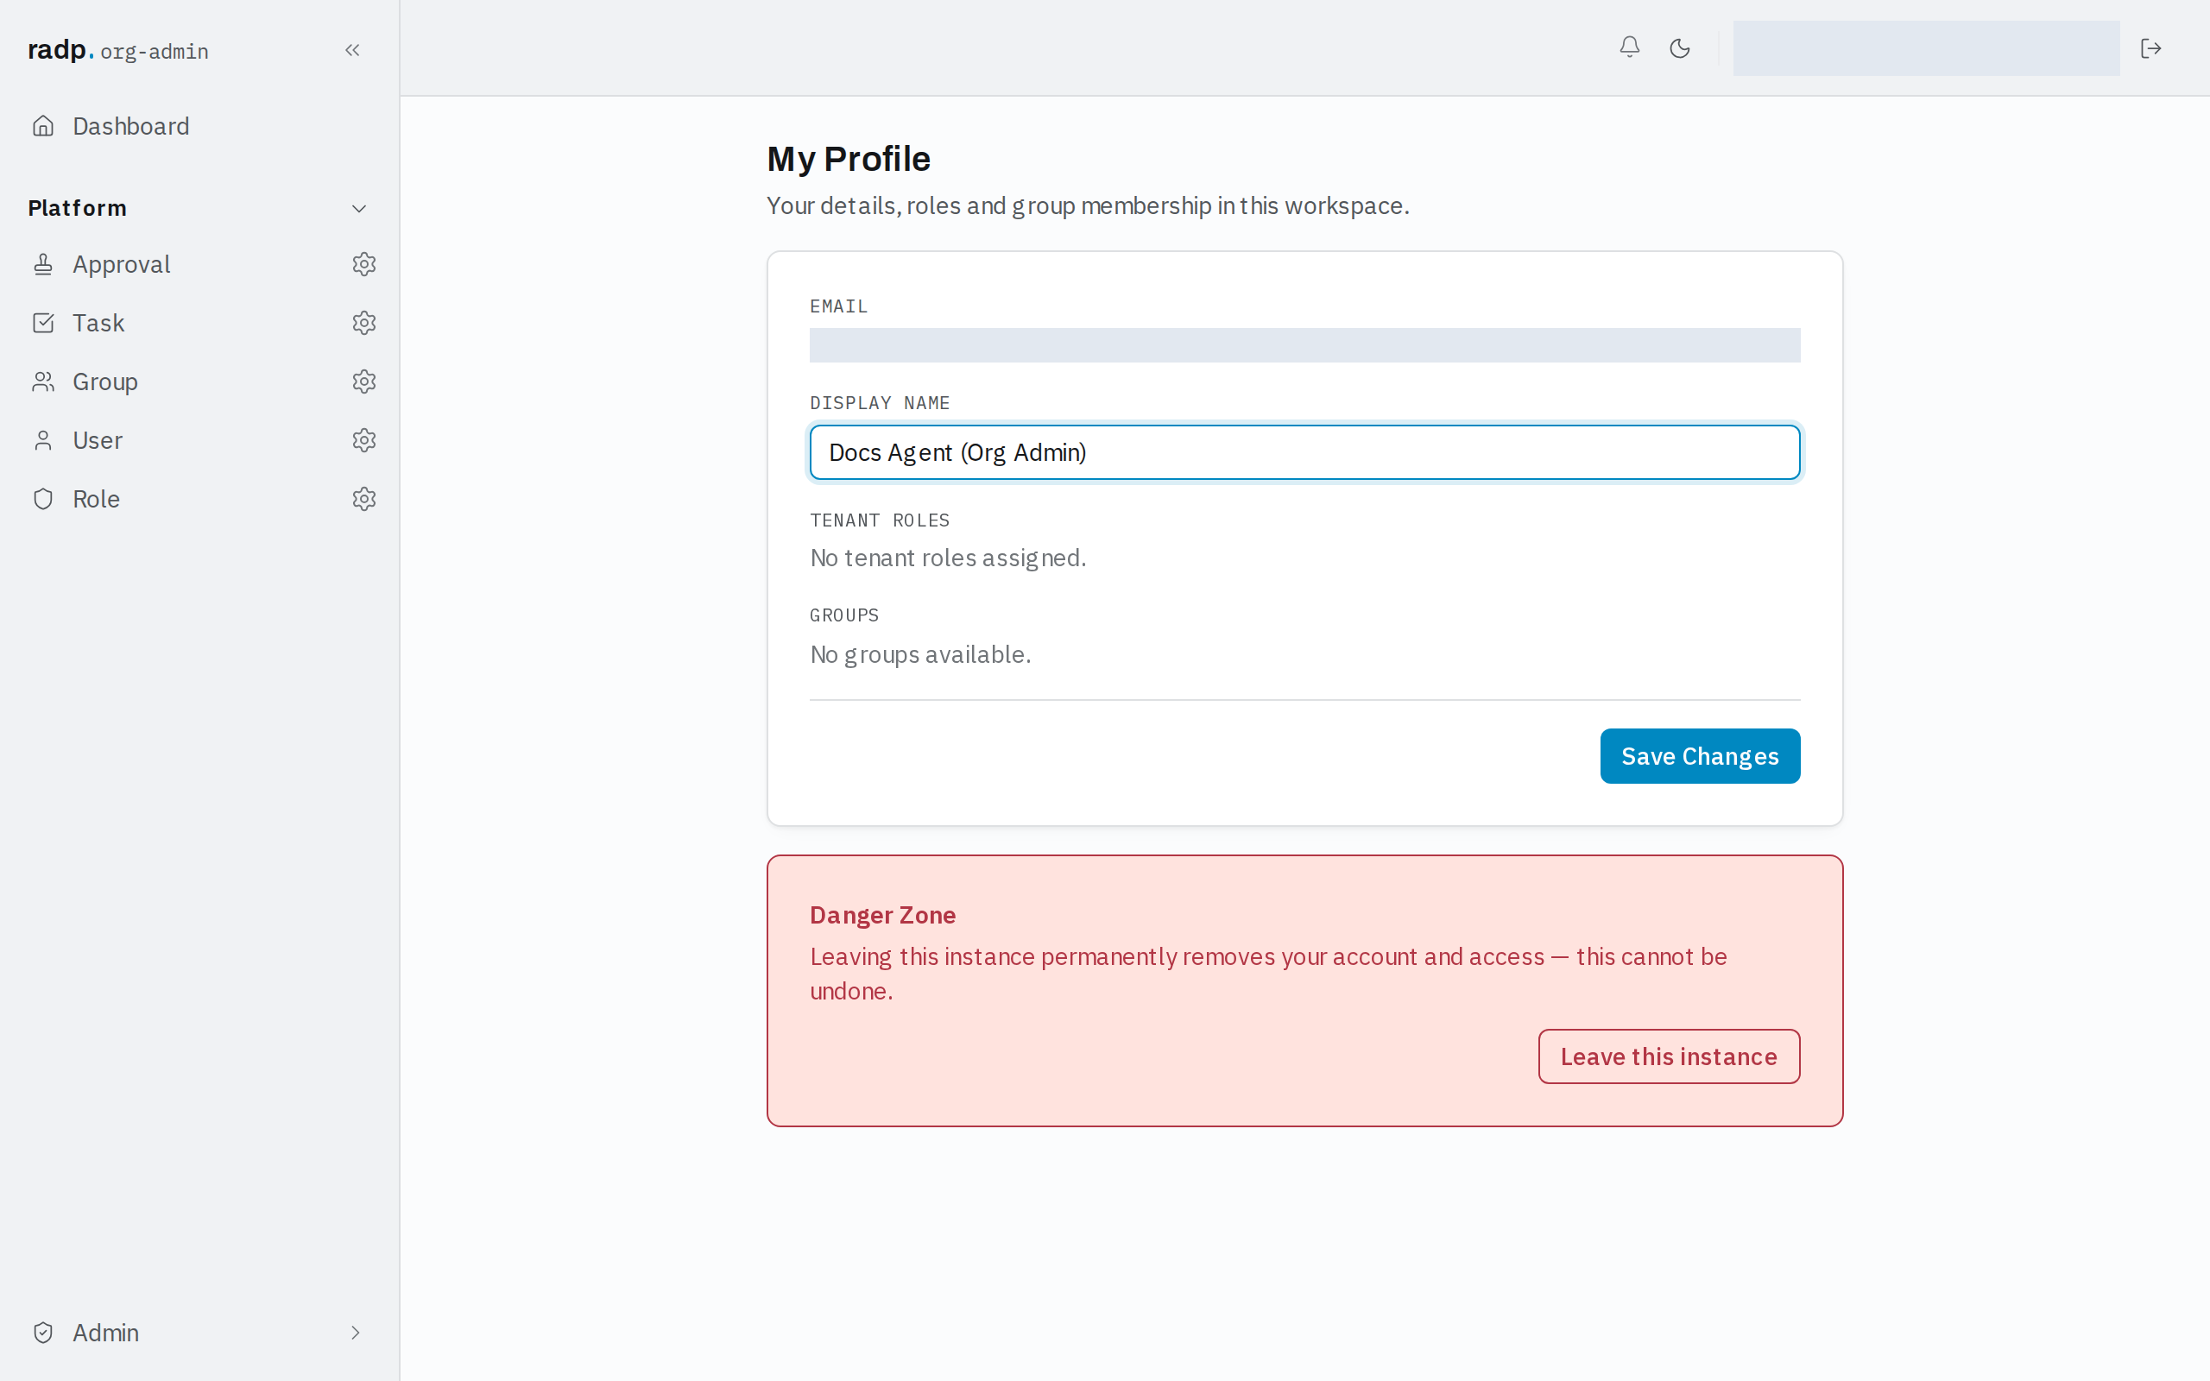Open the Group page

105,382
